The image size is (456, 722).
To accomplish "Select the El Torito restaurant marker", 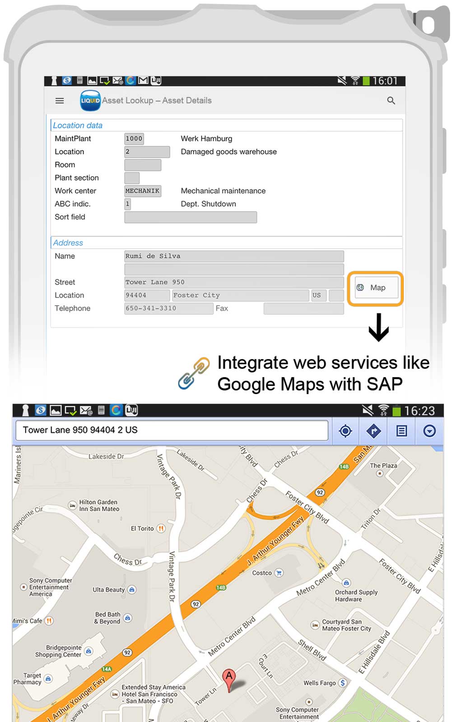I will 161,528.
